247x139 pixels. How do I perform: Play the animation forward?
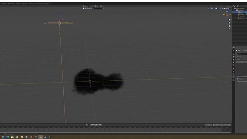pos(97,125)
